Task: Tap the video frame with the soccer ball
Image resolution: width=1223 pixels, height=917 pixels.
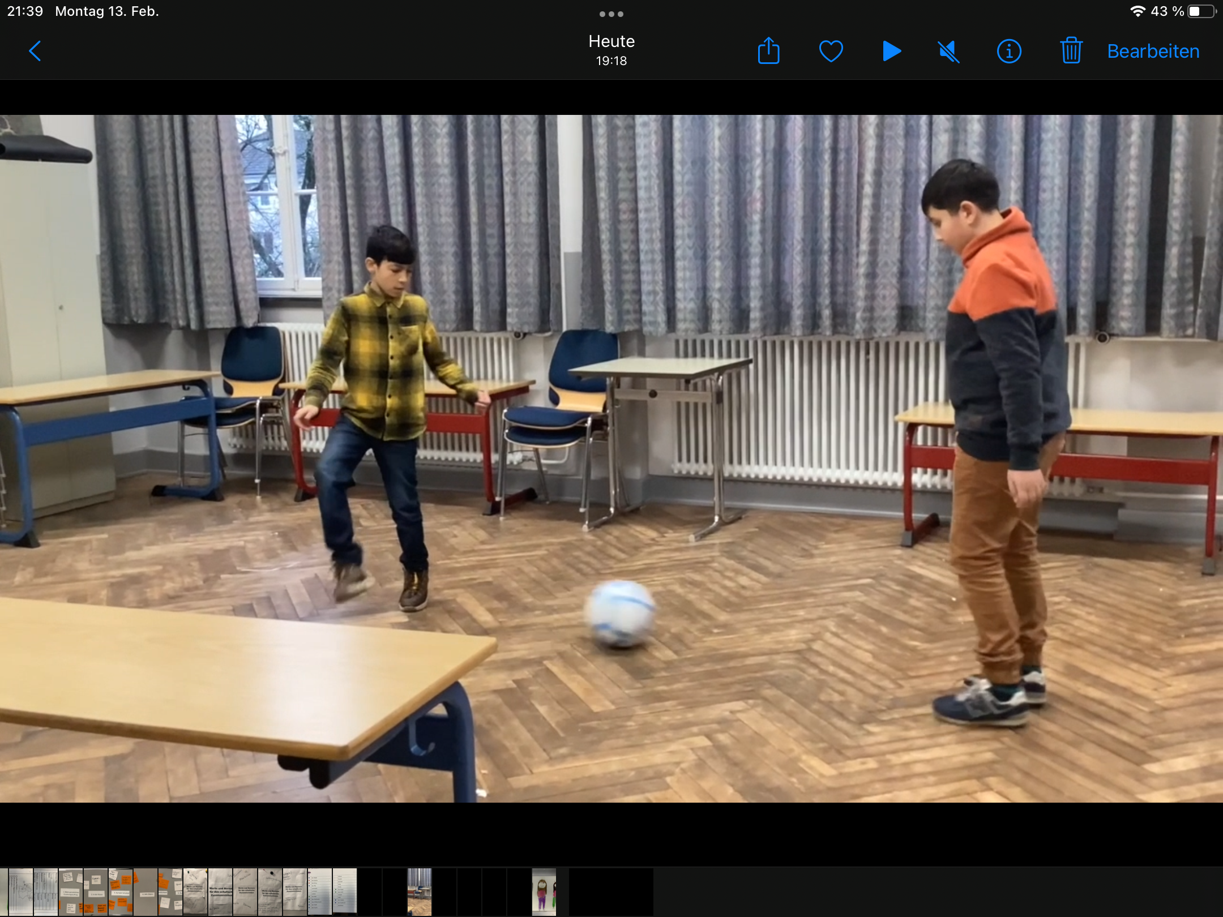Action: 611,459
